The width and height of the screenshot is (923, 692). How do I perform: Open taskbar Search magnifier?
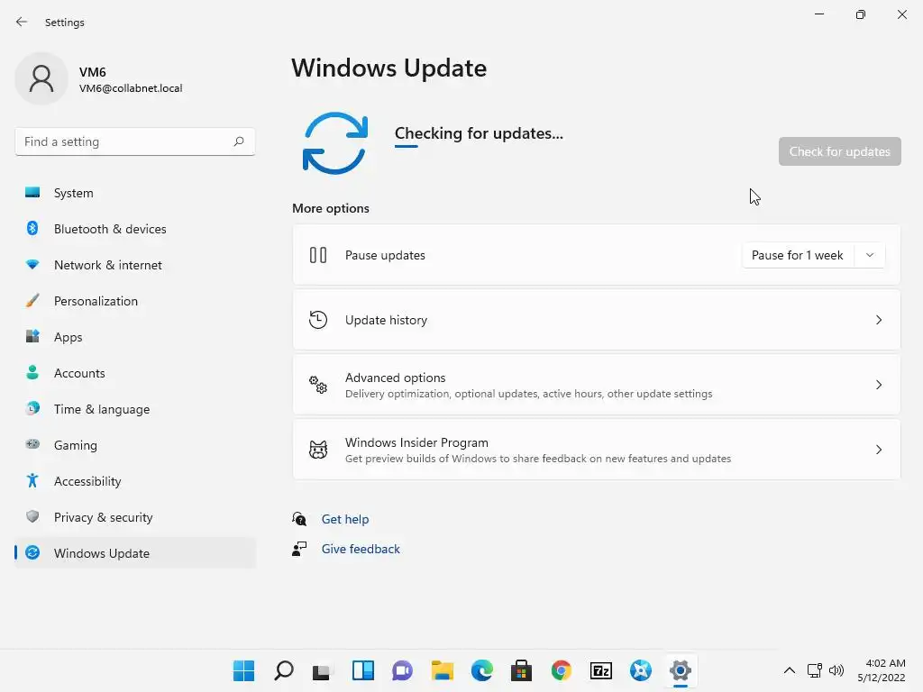[x=284, y=670]
